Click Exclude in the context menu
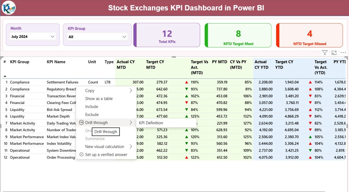This screenshot has width=349, height=192. click(x=91, y=115)
